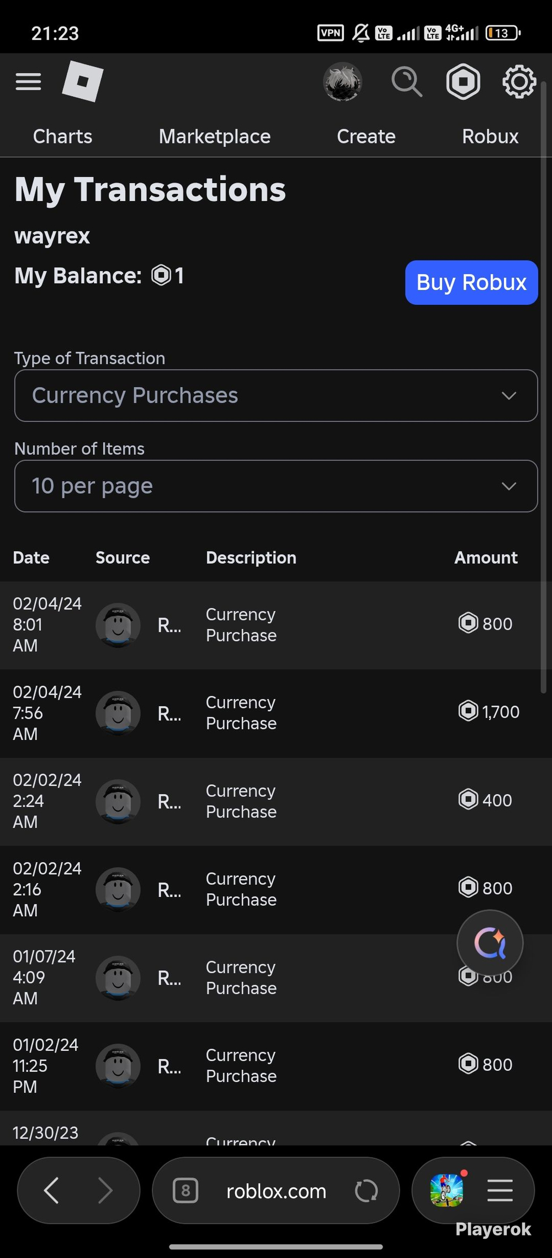Open the hamburger navigation menu
The height and width of the screenshot is (1258, 552).
[x=28, y=82]
